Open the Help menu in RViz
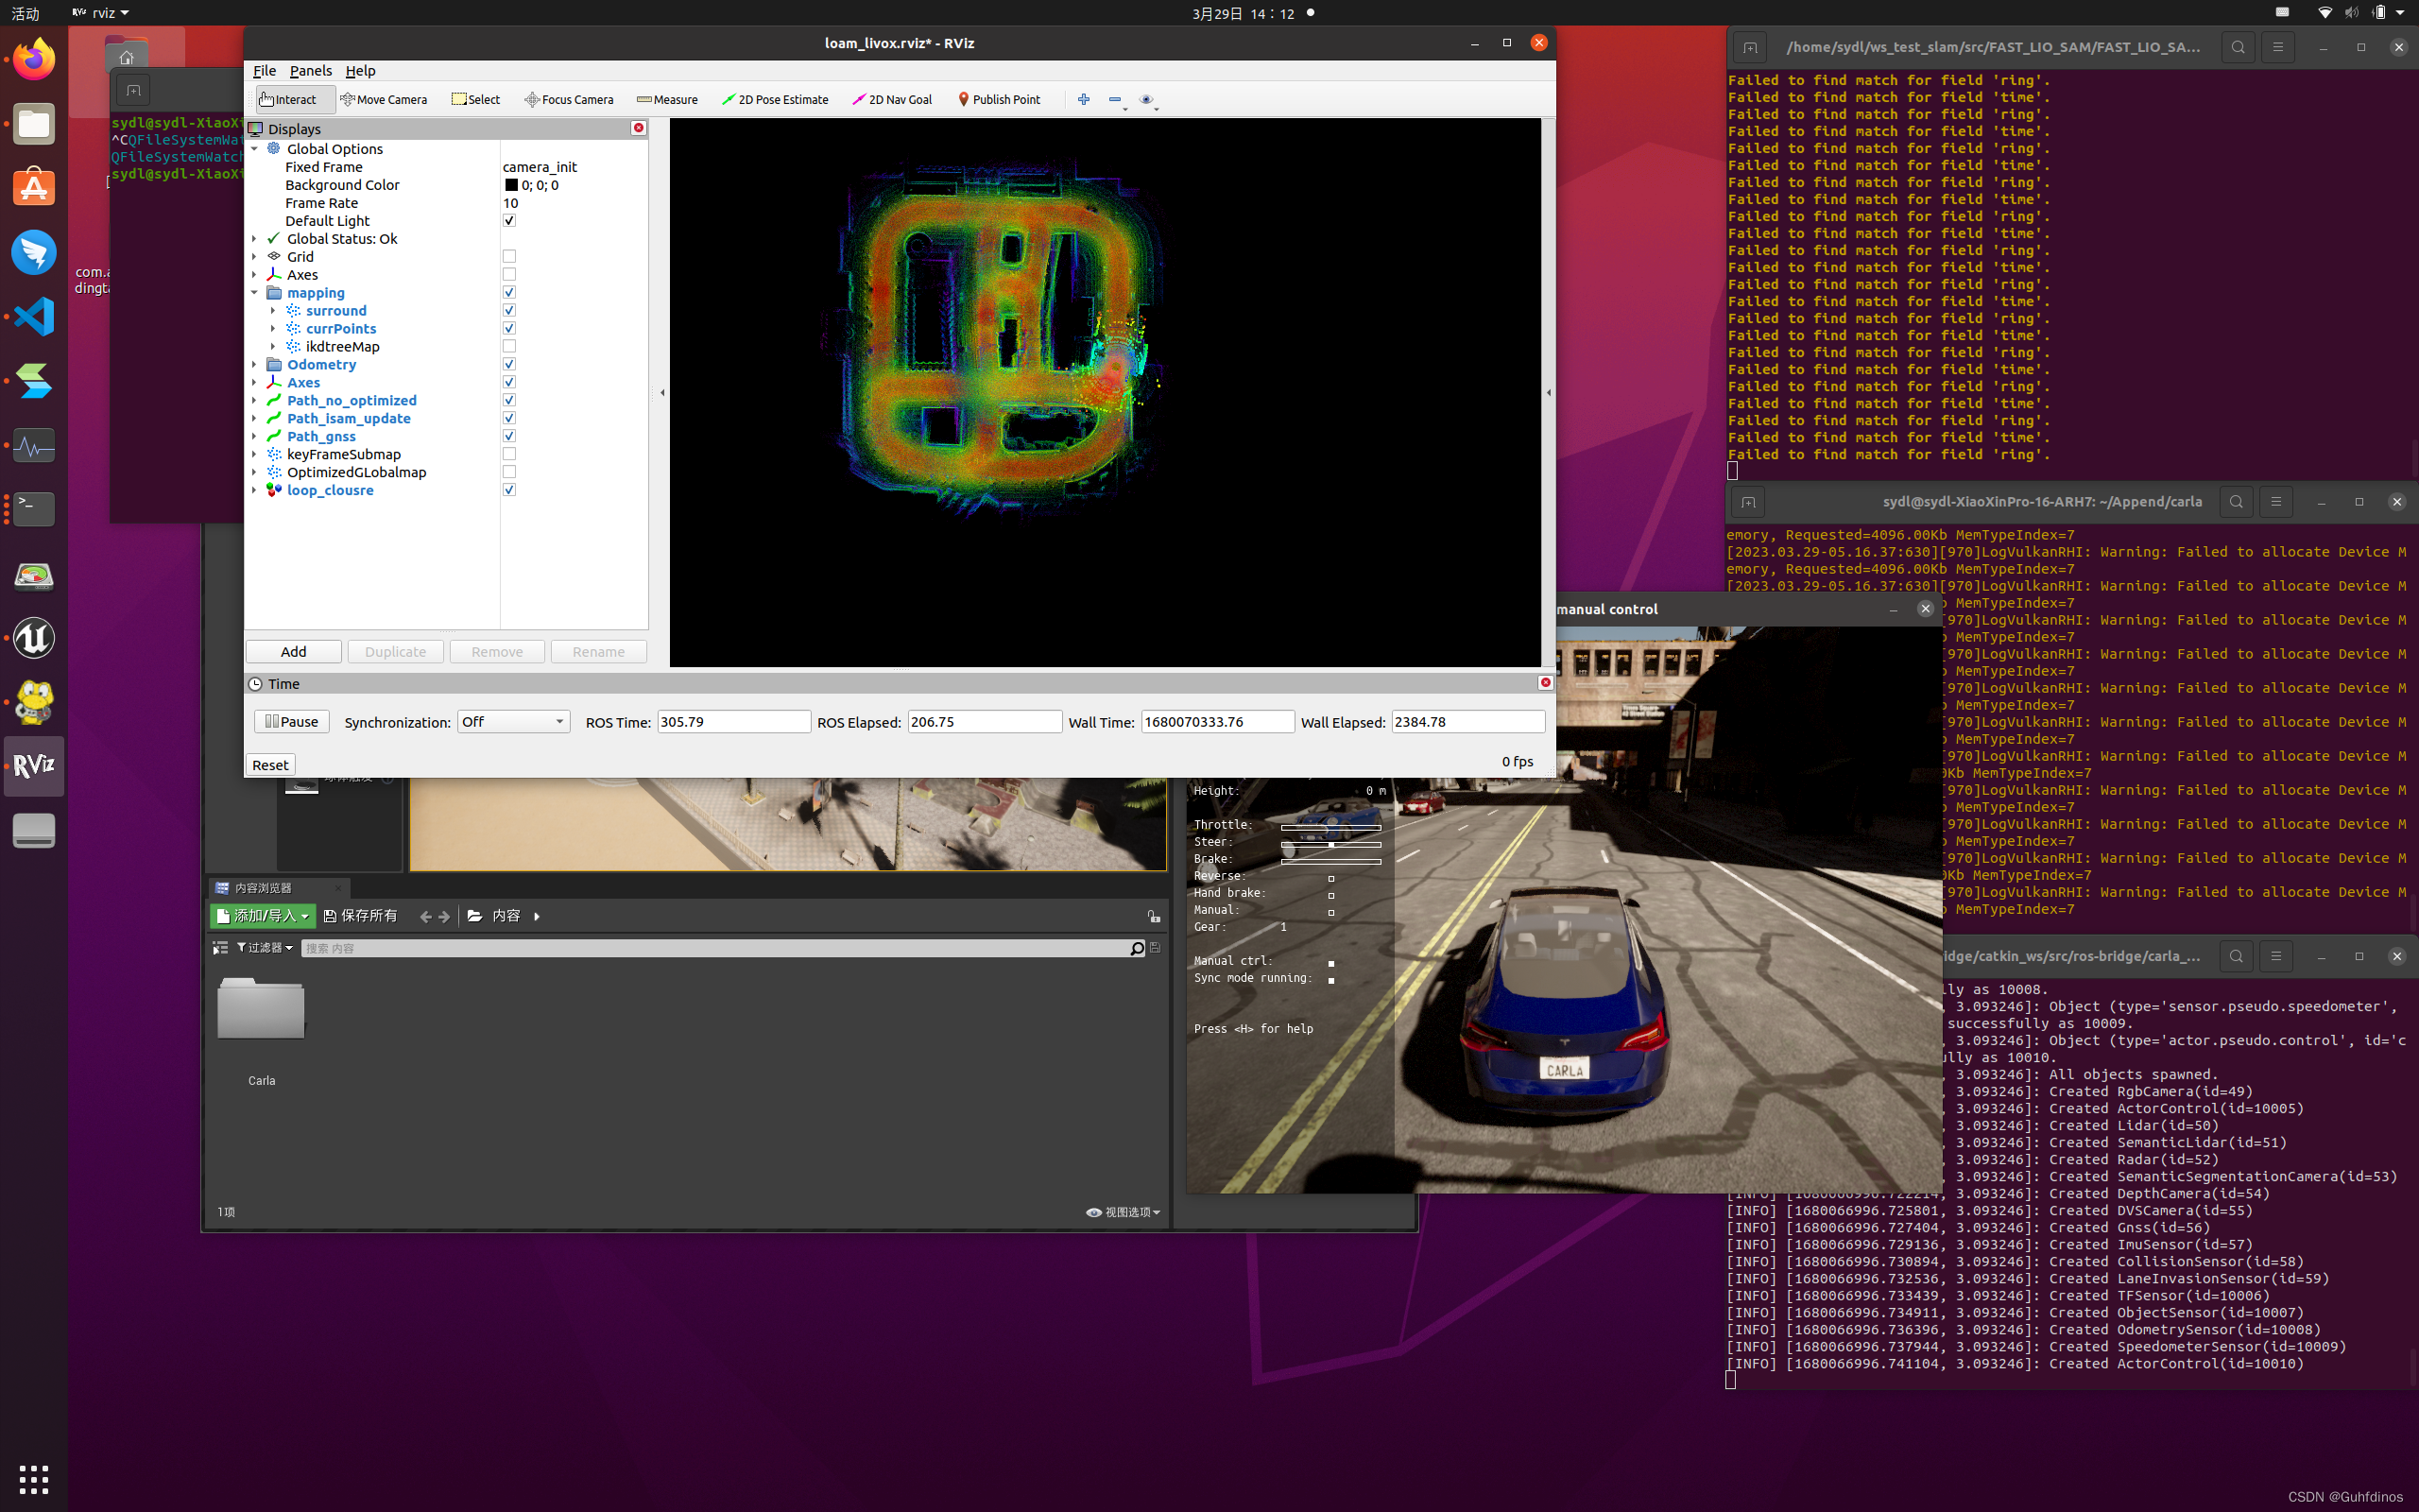 [x=360, y=71]
